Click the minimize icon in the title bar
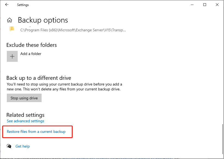The image size is (224, 159). (x=192, y=5)
